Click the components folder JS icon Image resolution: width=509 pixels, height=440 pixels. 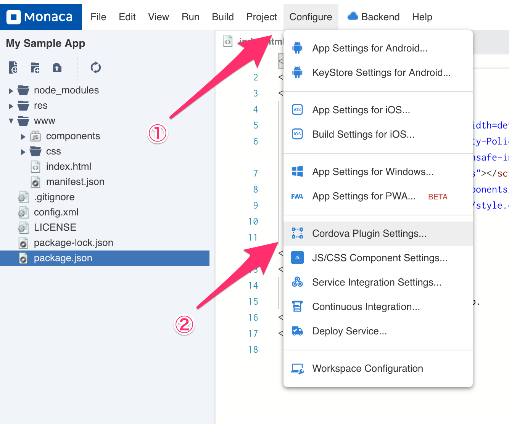35,136
